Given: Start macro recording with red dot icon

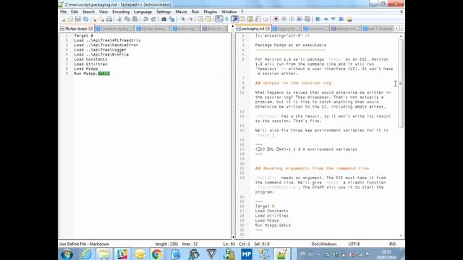Looking at the screenshot, I should point(276,19).
